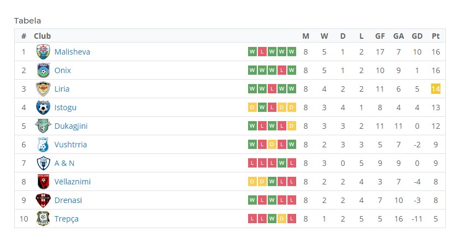Click the Vëllaznimi club crest icon
The image size is (459, 239).
point(43,182)
